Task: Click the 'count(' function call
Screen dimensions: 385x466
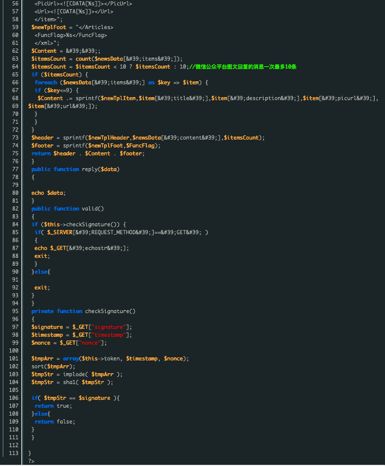Action: coord(85,59)
